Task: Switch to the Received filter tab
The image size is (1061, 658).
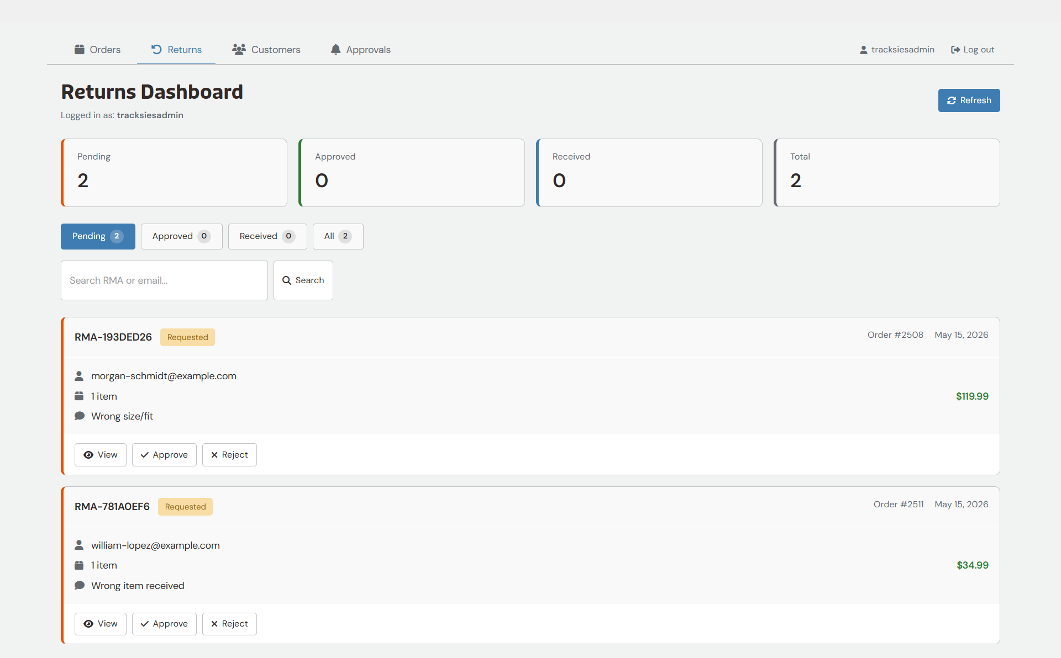Action: pyautogui.click(x=267, y=236)
